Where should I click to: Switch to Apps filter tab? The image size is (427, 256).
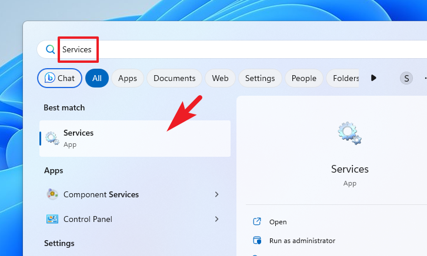tap(128, 78)
